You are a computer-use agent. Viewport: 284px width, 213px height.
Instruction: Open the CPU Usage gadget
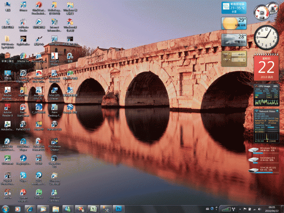266,94
